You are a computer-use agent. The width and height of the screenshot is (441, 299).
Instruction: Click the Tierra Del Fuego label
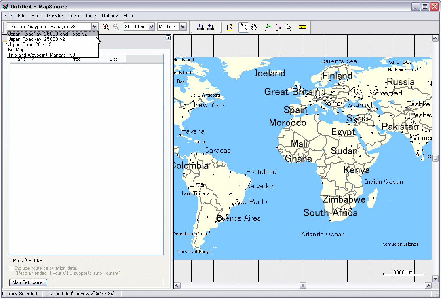coord(194,252)
